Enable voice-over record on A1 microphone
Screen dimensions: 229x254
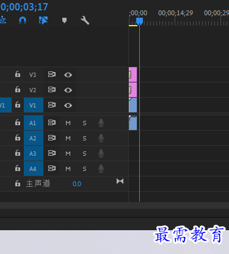pyautogui.click(x=101, y=123)
